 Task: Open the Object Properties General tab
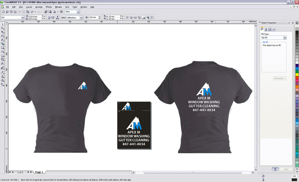coord(270,29)
